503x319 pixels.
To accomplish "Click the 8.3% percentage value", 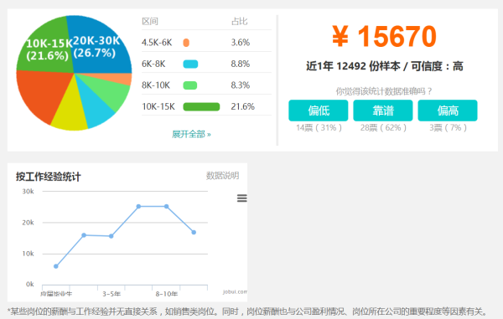I will point(241,85).
